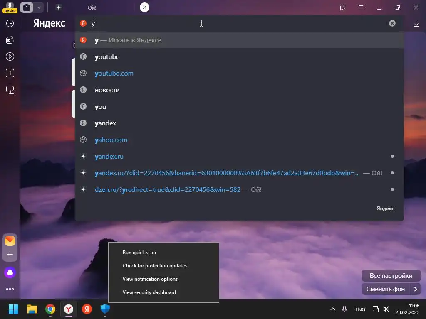The image size is (426, 319).
Task: Click the microphone tray icon
Action: pos(344,309)
